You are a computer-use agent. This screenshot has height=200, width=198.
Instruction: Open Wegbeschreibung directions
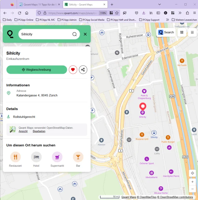pyautogui.click(x=37, y=70)
